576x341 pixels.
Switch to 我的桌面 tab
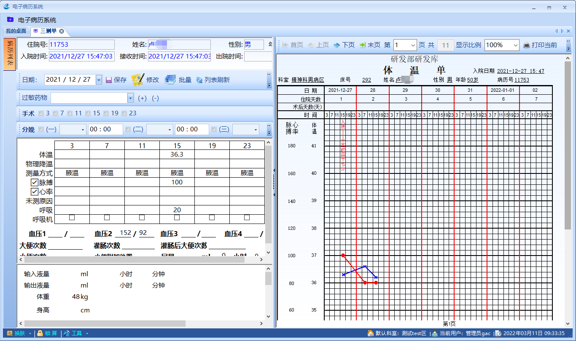point(16,31)
